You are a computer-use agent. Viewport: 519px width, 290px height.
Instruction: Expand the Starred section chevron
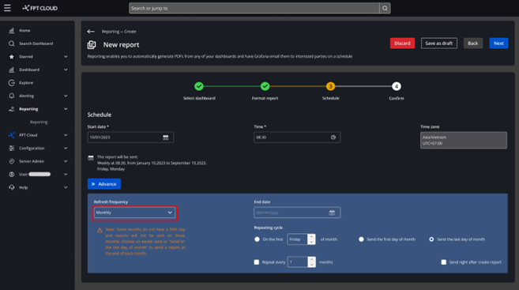pos(66,57)
